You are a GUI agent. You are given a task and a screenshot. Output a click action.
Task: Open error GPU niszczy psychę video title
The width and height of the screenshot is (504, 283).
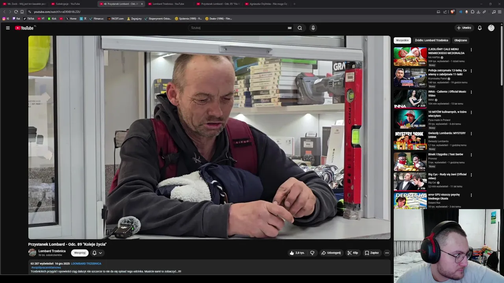pos(444,197)
